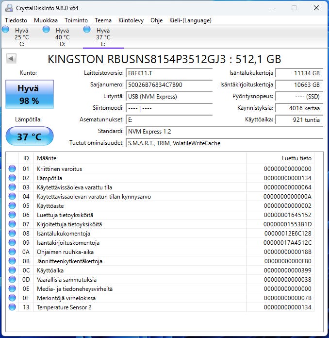Click the Standardi field NVM Express 1.2
Screen dimensions: 329x338
[x=224, y=132]
